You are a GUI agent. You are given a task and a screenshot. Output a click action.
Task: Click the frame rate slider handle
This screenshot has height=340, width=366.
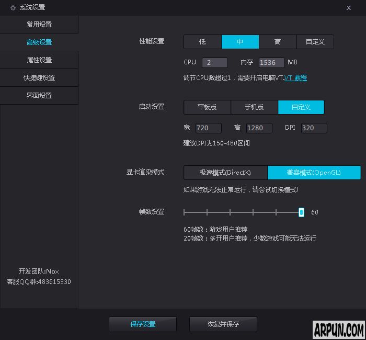coord(301,212)
